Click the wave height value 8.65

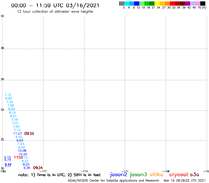point(9,99)
